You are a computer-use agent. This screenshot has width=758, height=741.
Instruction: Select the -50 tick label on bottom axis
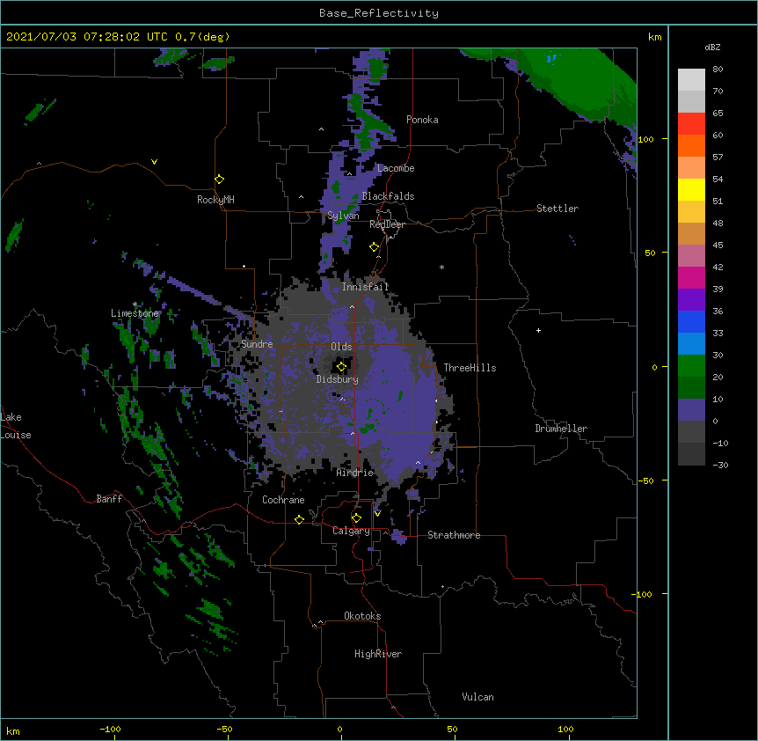[224, 729]
